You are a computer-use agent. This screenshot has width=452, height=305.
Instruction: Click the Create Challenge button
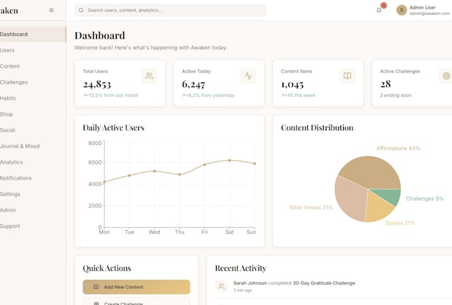pyautogui.click(x=136, y=302)
